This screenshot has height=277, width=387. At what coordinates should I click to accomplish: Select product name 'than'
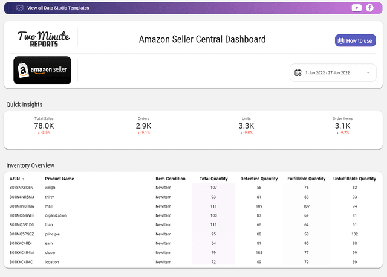pos(49,225)
